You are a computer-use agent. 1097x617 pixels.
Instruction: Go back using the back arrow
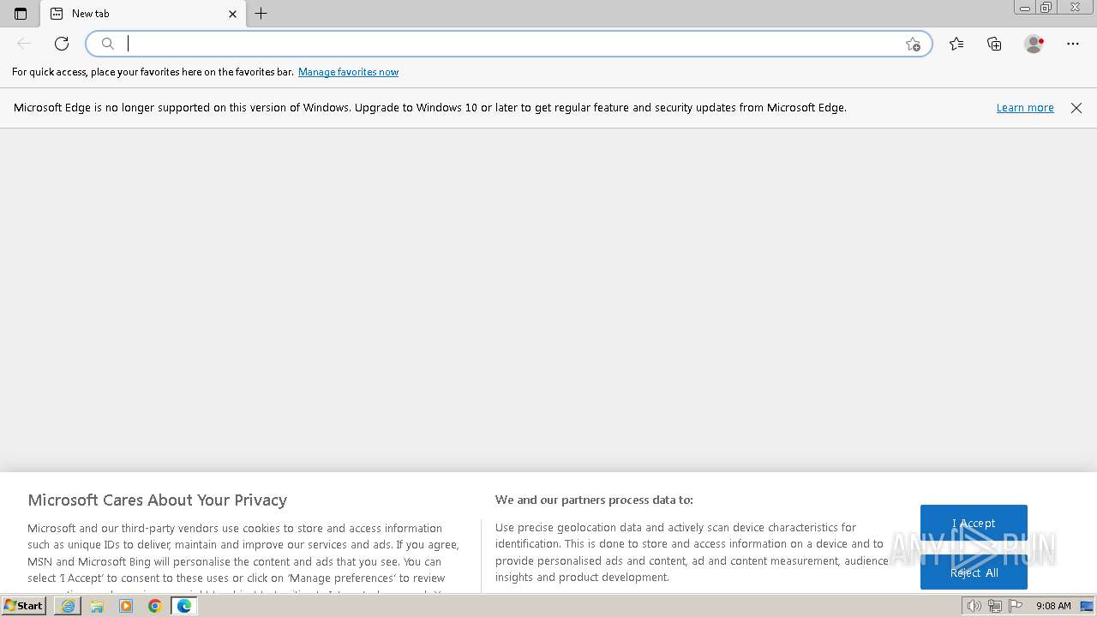(x=24, y=44)
